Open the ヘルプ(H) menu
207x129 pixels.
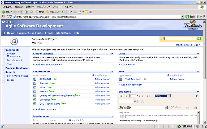[69, 7]
